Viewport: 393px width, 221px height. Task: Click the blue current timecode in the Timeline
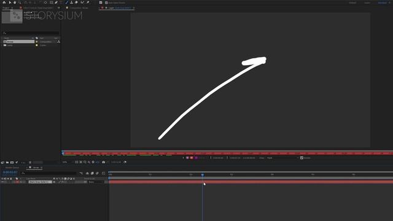pos(10,173)
